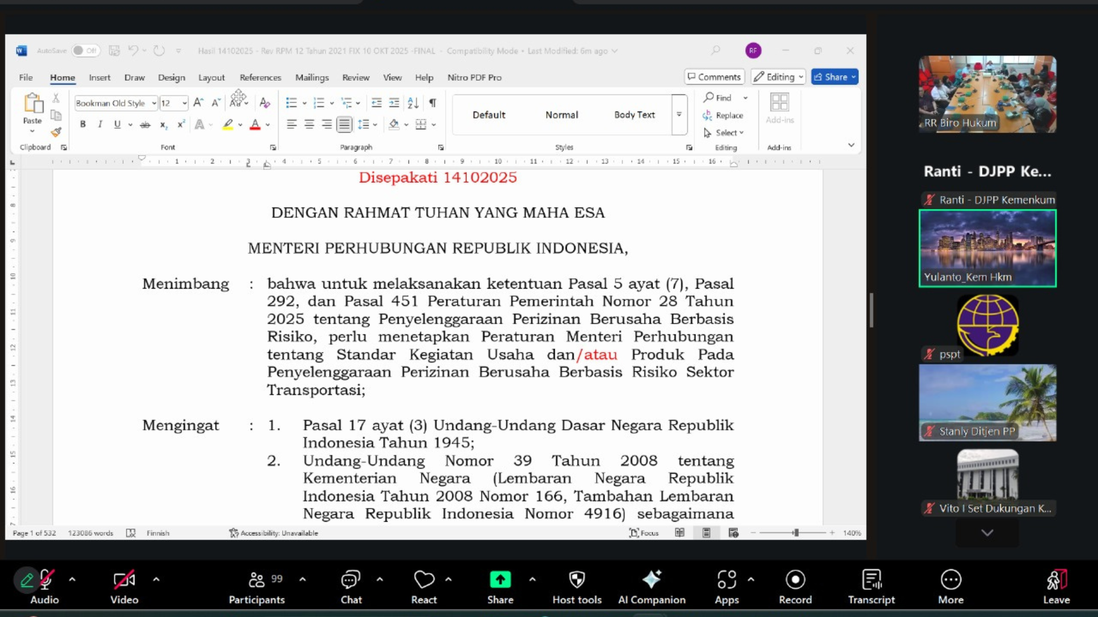
Task: Expand the Styles gallery list
Action: tap(679, 114)
